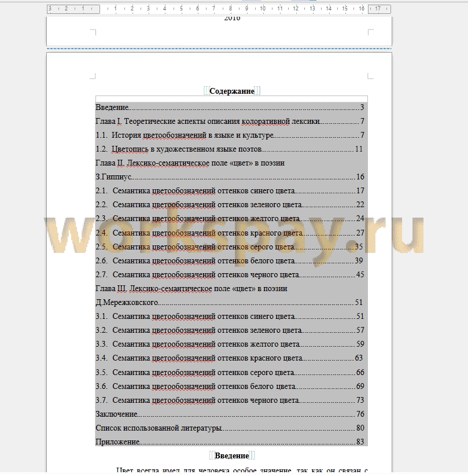Click the 'Глава I. Теоретические аспекты' contents line
Viewport: 468px width, 474px height.
coord(230,121)
